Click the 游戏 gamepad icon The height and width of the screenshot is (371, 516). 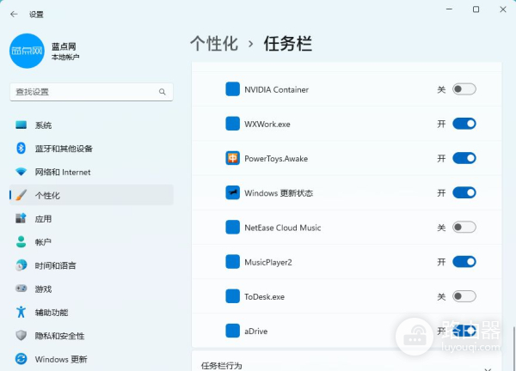[21, 289]
